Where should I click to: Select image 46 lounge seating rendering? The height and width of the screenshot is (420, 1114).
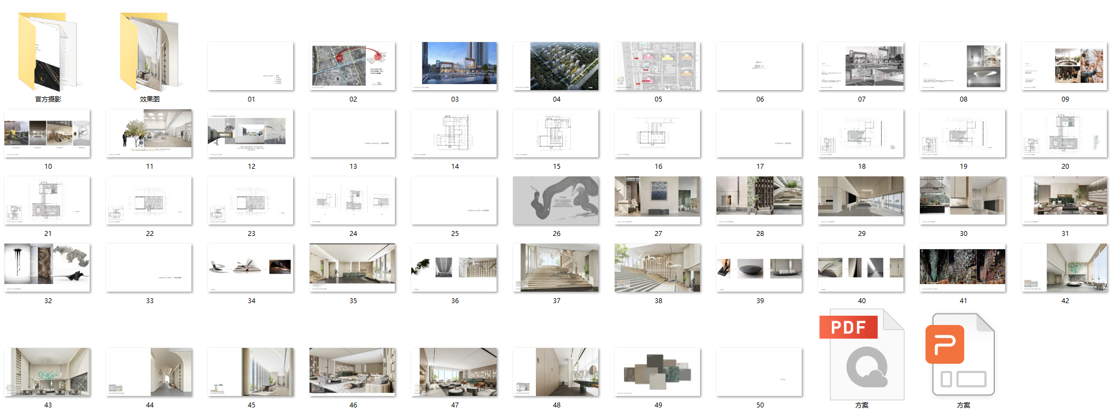point(353,372)
